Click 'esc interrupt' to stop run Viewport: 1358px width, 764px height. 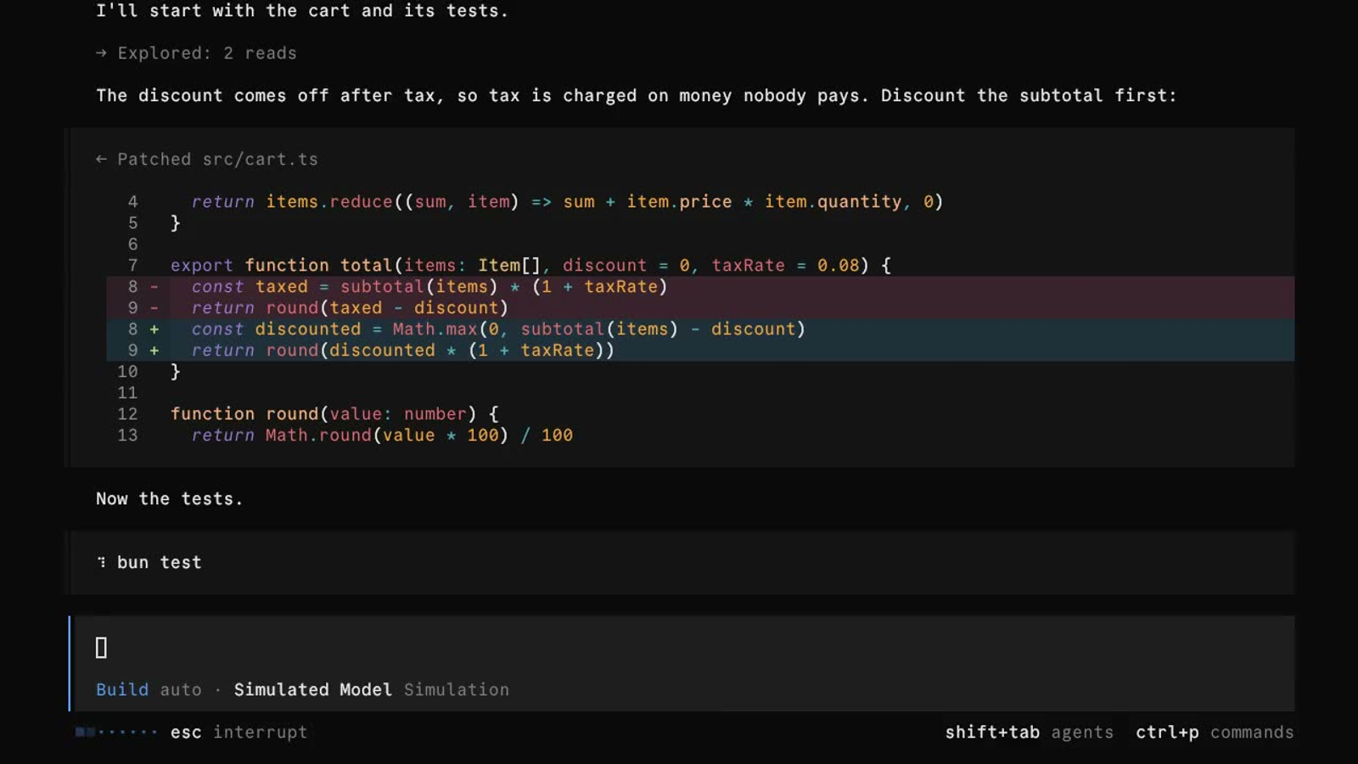pos(238,732)
